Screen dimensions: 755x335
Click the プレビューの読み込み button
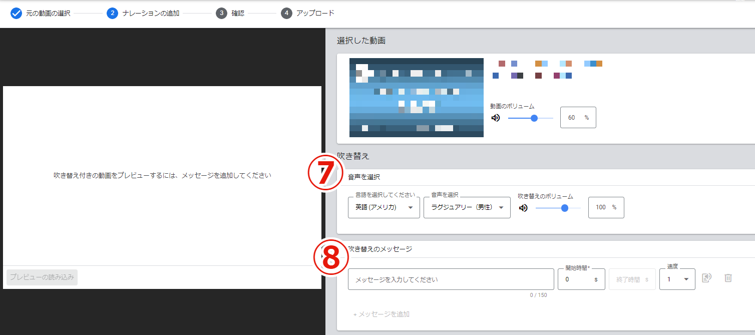point(43,277)
